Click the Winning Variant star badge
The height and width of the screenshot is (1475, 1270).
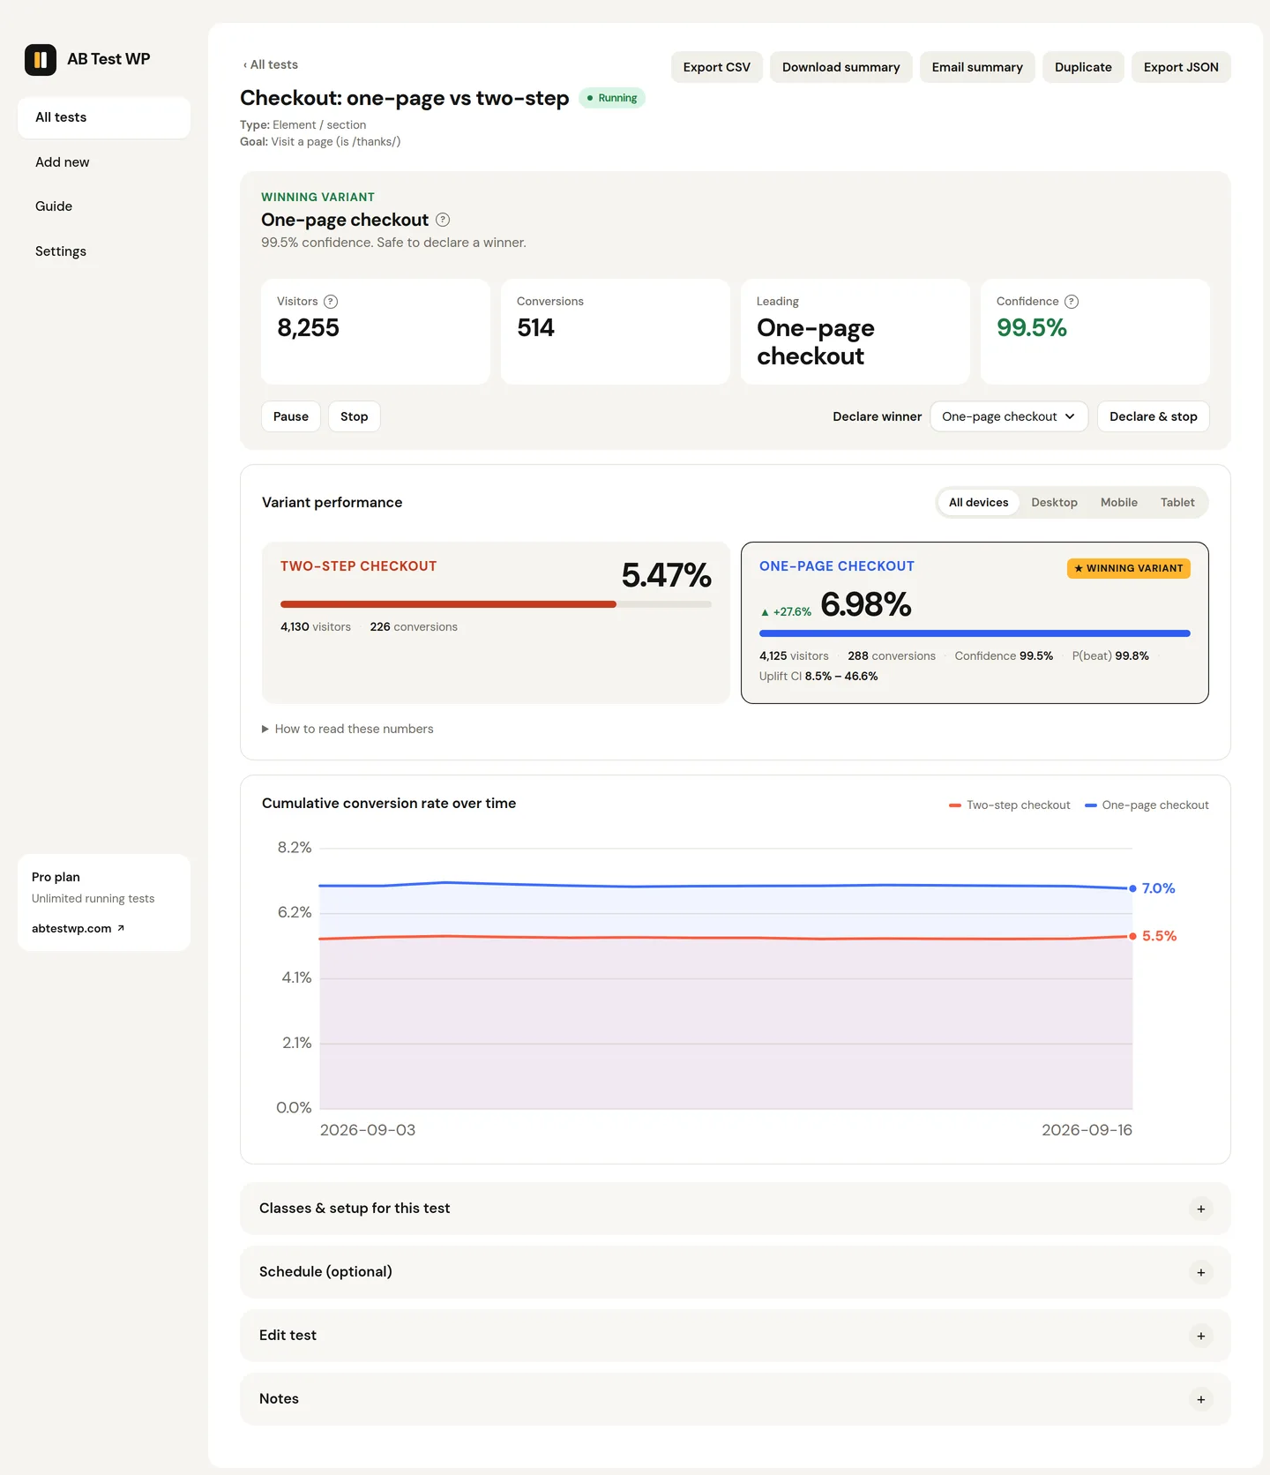(1129, 568)
